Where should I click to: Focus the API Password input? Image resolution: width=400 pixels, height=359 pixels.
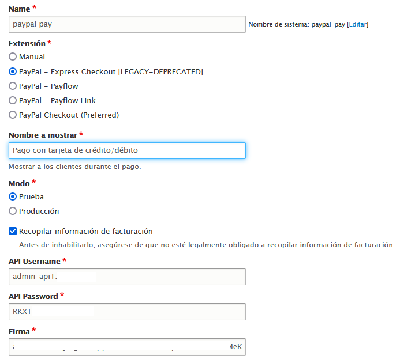pyautogui.click(x=127, y=312)
